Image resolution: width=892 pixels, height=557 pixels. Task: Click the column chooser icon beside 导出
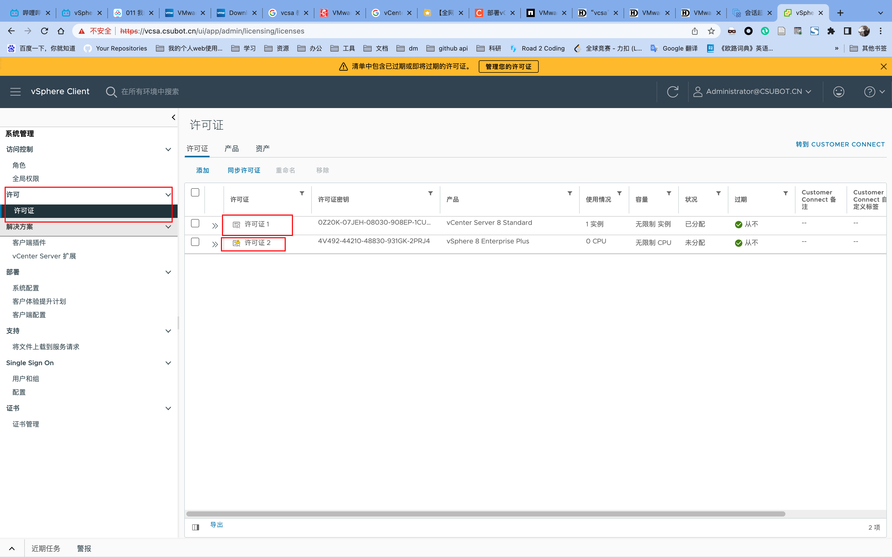196,527
